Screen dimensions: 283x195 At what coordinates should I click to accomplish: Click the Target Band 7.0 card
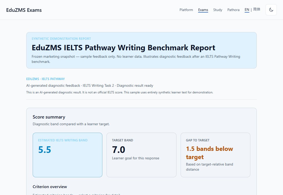click(x=141, y=155)
